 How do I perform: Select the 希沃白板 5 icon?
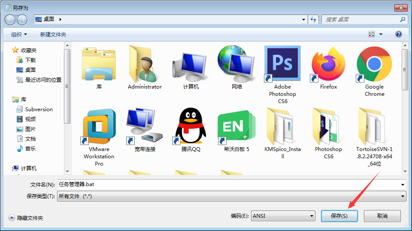point(236,126)
